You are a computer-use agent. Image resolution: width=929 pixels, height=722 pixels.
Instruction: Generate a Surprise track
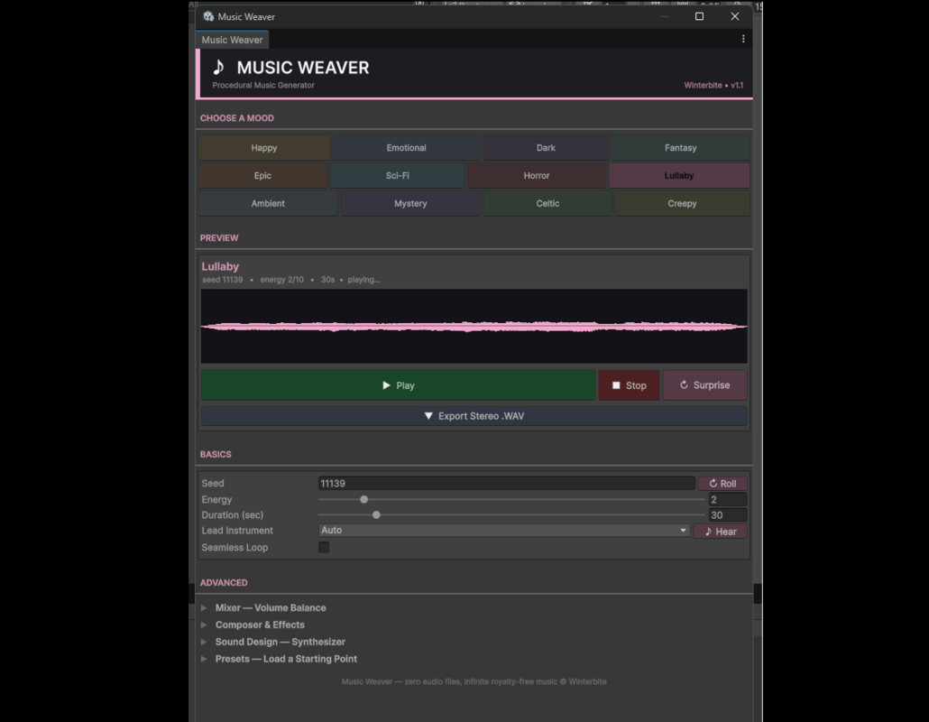(x=704, y=385)
